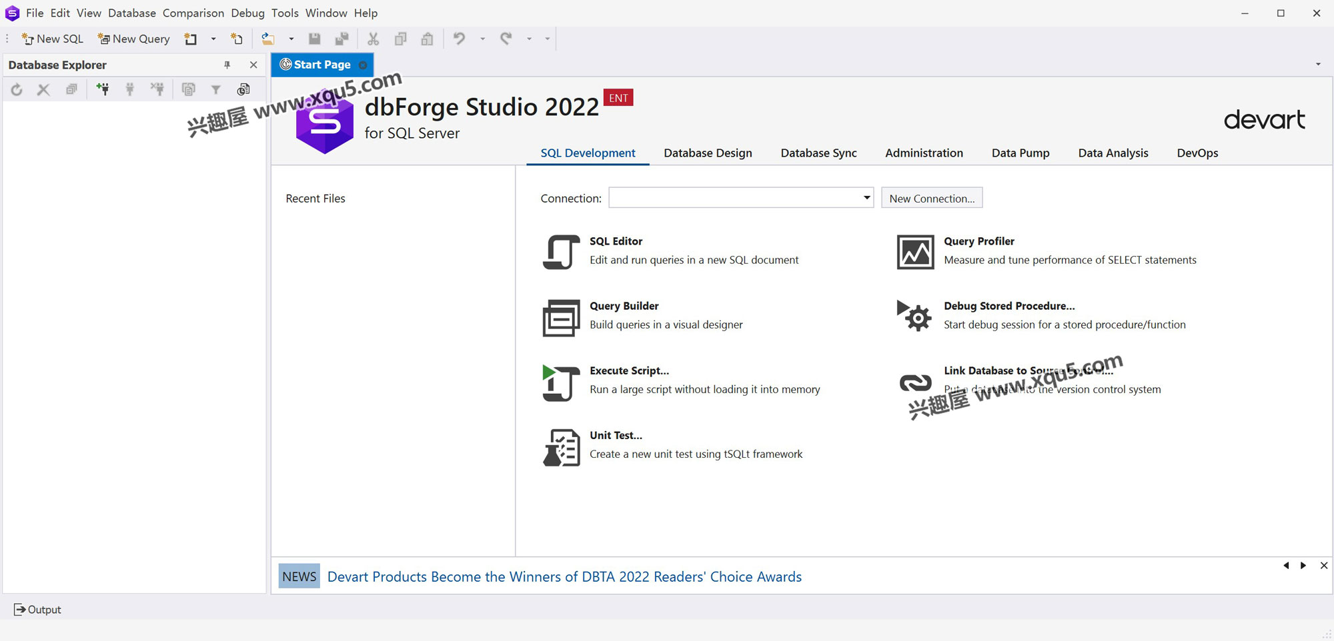Screen dimensions: 1334x641
Task: Click the Copy icon in the toolbar
Action: (400, 39)
